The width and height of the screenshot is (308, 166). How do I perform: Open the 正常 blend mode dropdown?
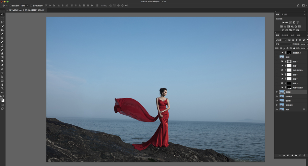click(283, 44)
